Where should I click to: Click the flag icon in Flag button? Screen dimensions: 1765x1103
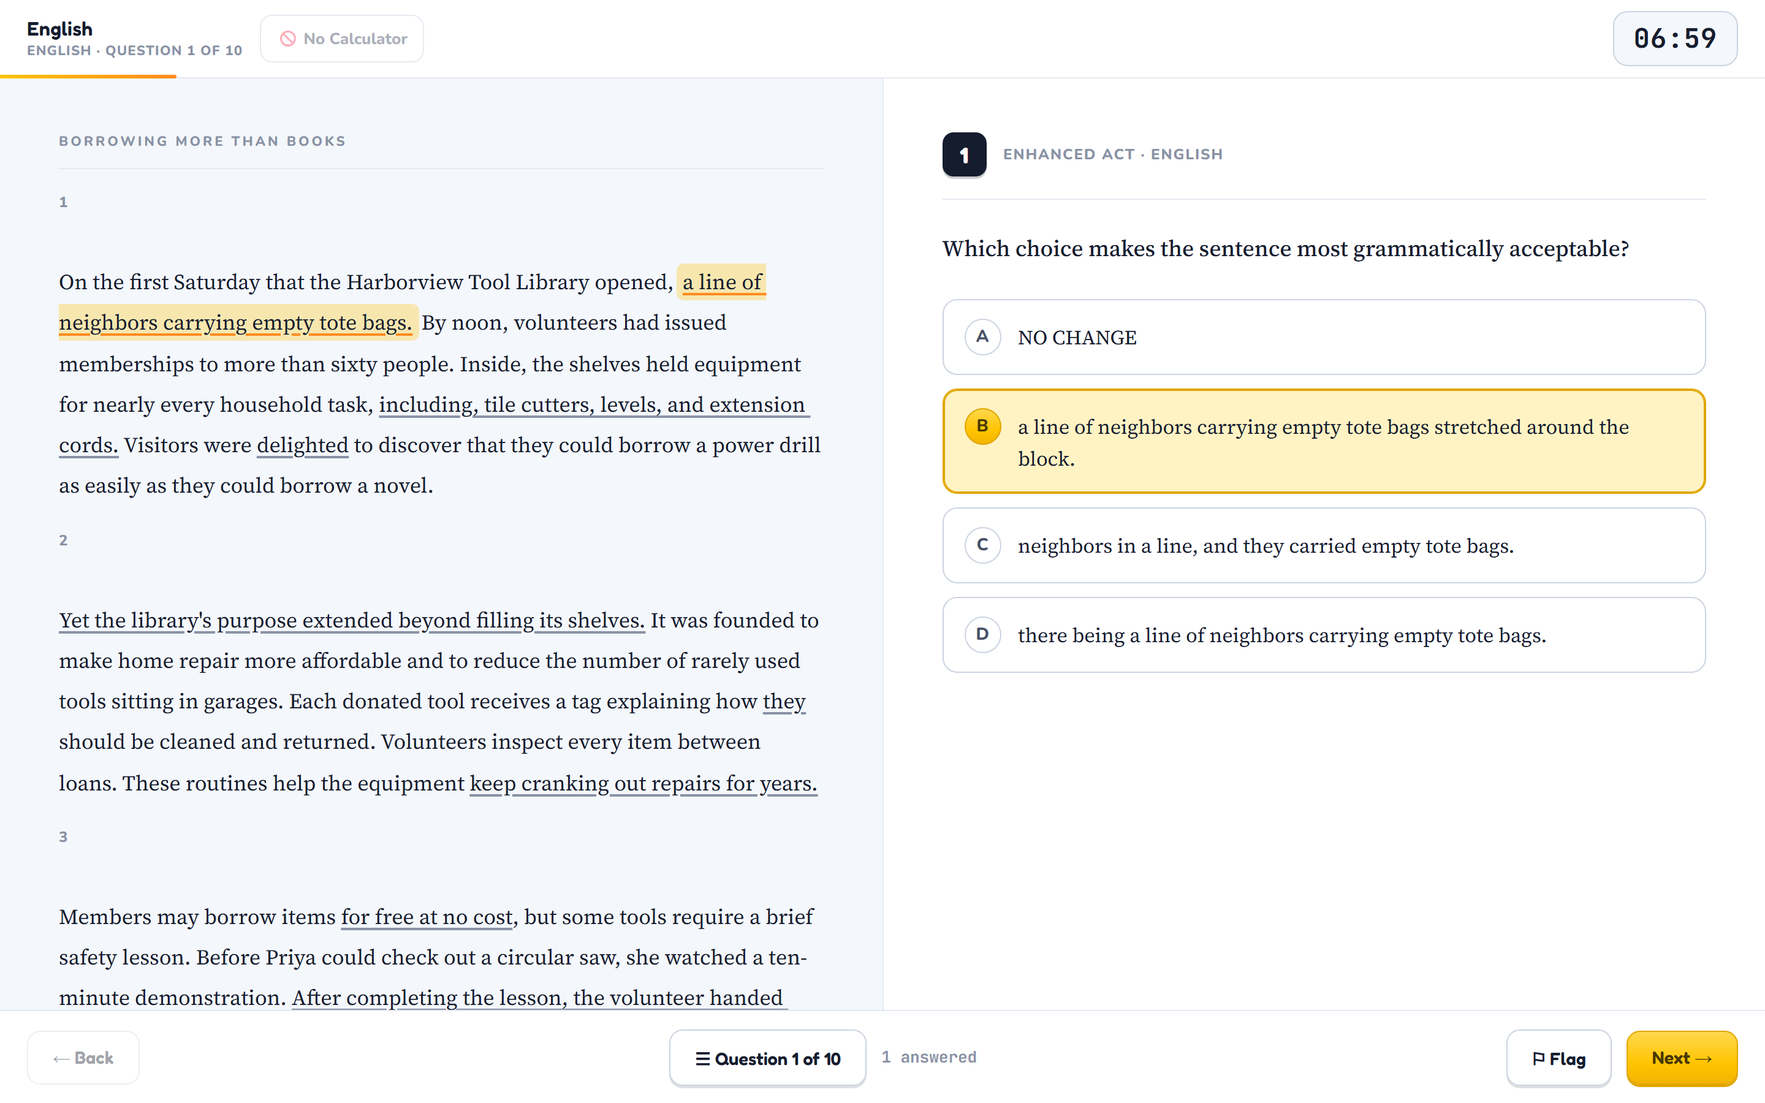1538,1058
